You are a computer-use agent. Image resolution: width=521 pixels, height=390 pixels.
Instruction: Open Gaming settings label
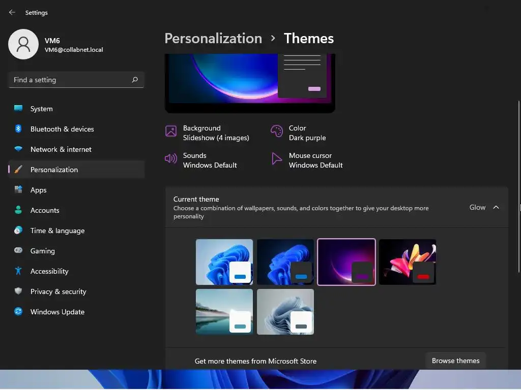point(43,251)
